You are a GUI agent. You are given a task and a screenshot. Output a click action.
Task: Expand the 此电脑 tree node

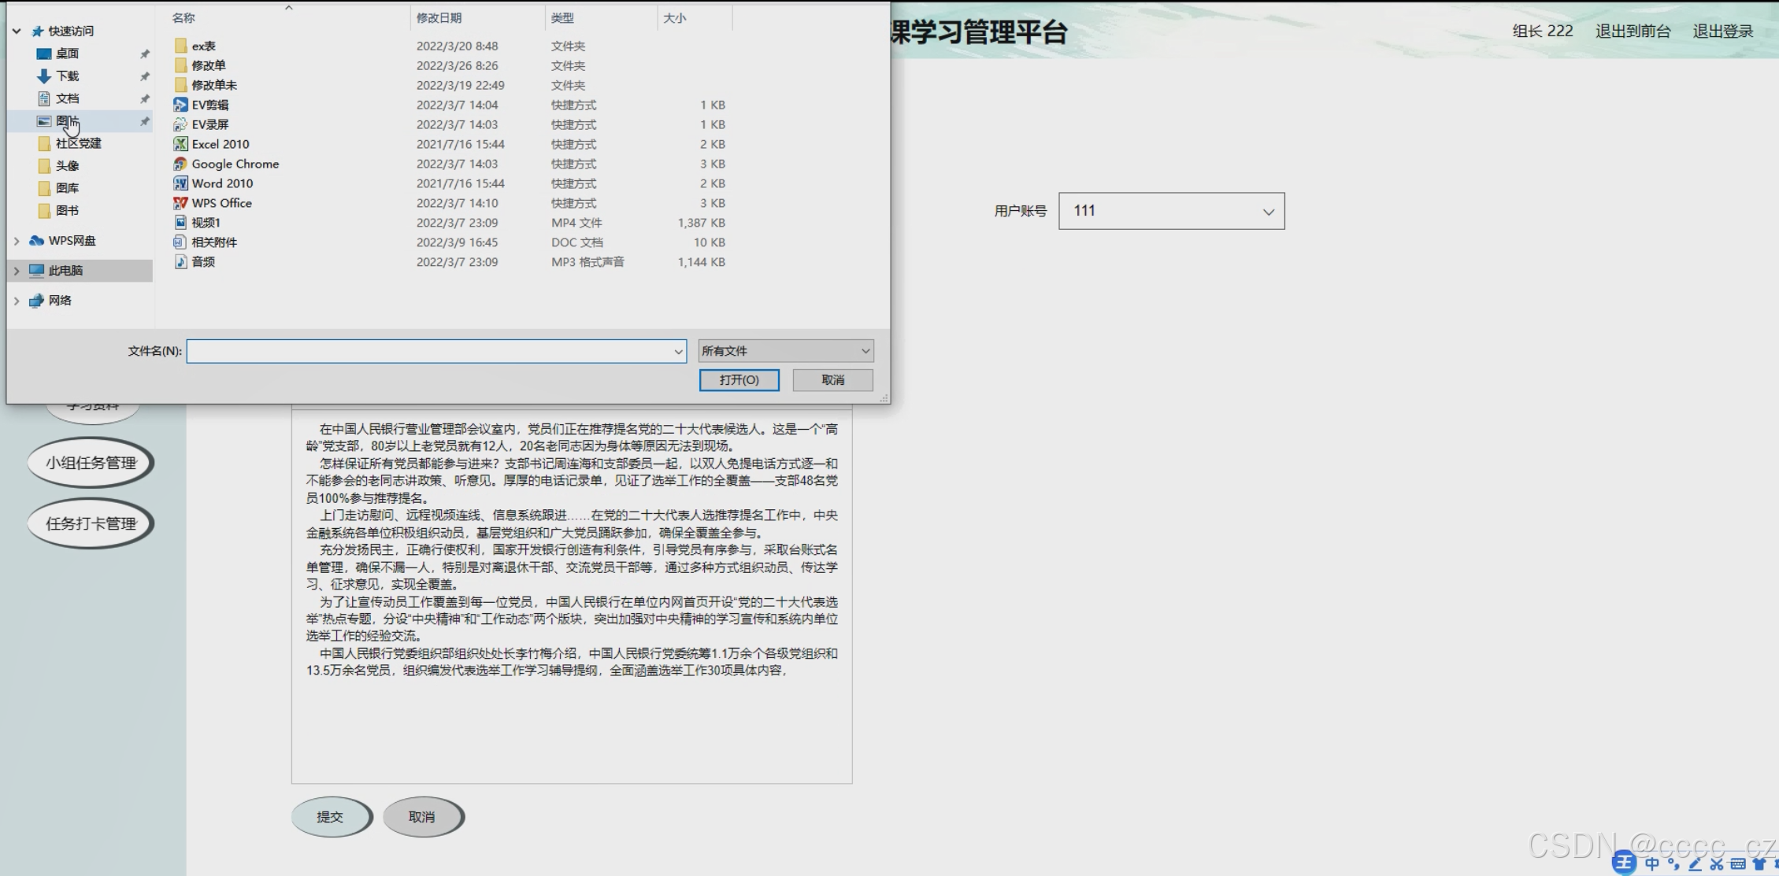[x=17, y=271]
